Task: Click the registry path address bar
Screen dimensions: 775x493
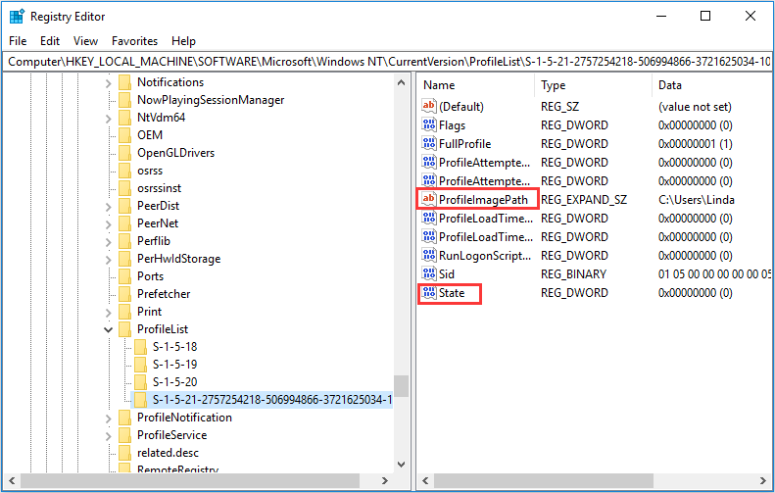Action: (388, 62)
